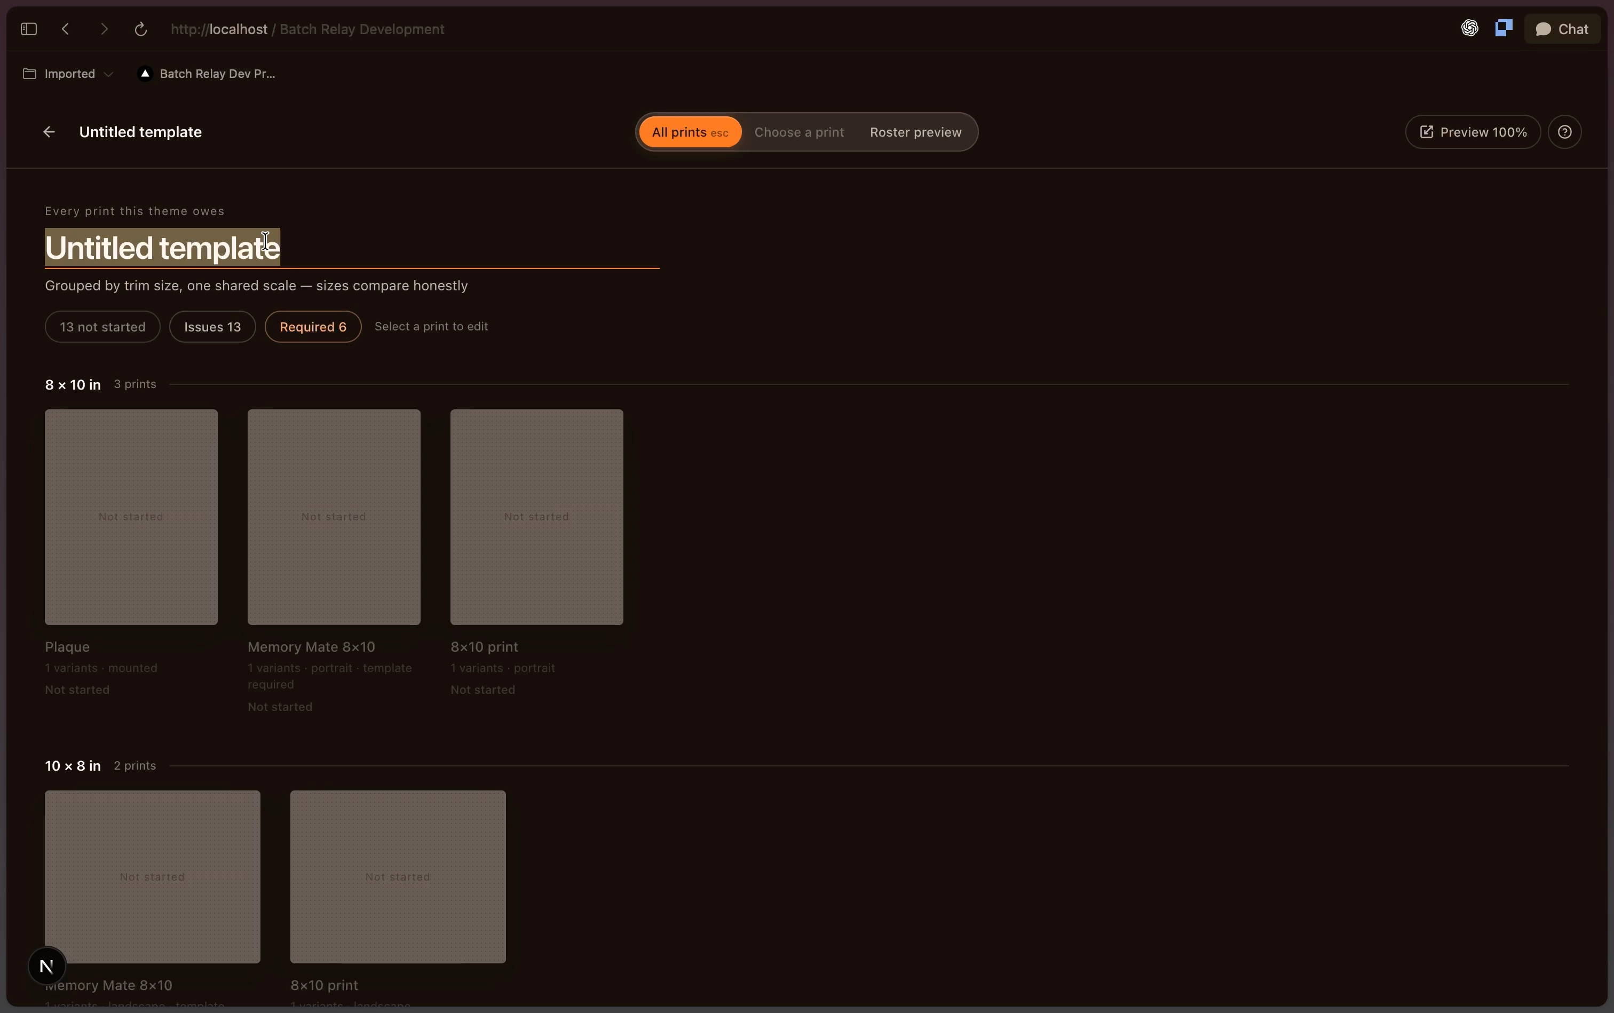The height and width of the screenshot is (1013, 1614).
Task: Click the 8 × 10 in group heading
Action: click(x=73, y=385)
